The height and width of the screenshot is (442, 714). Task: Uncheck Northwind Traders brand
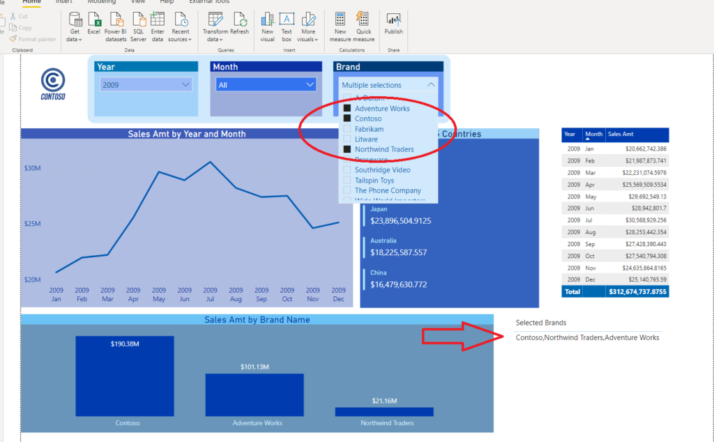point(347,149)
